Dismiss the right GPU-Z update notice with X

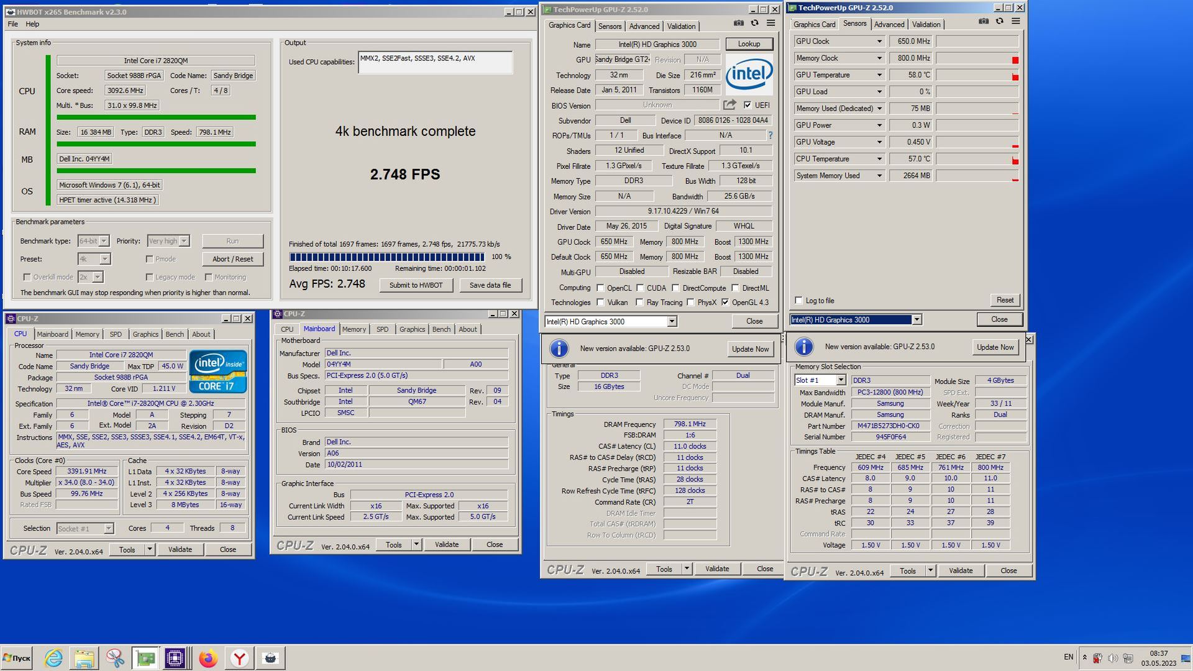click(1029, 339)
